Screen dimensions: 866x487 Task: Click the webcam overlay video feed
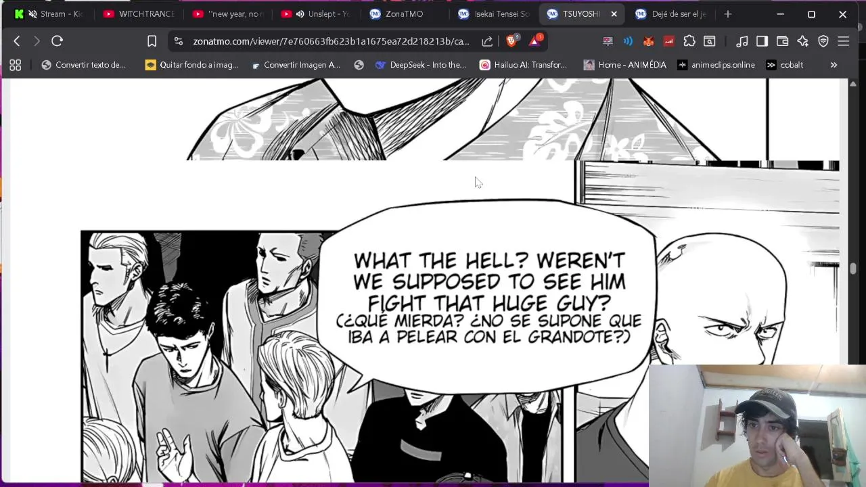click(757, 425)
